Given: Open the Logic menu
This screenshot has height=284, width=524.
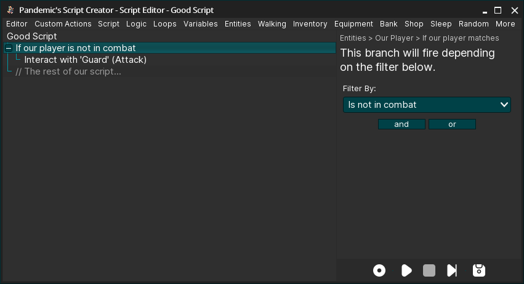Looking at the screenshot, I should click(136, 24).
